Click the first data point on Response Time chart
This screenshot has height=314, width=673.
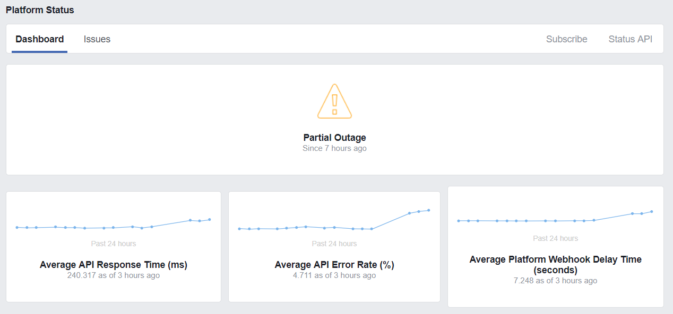click(17, 227)
